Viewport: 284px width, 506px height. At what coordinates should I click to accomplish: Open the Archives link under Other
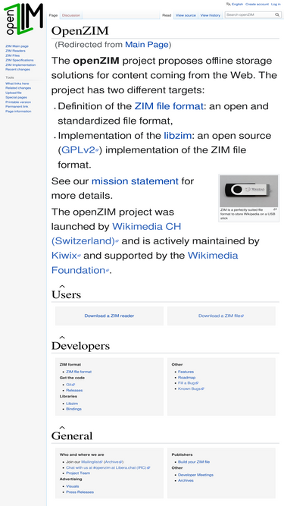[186, 480]
